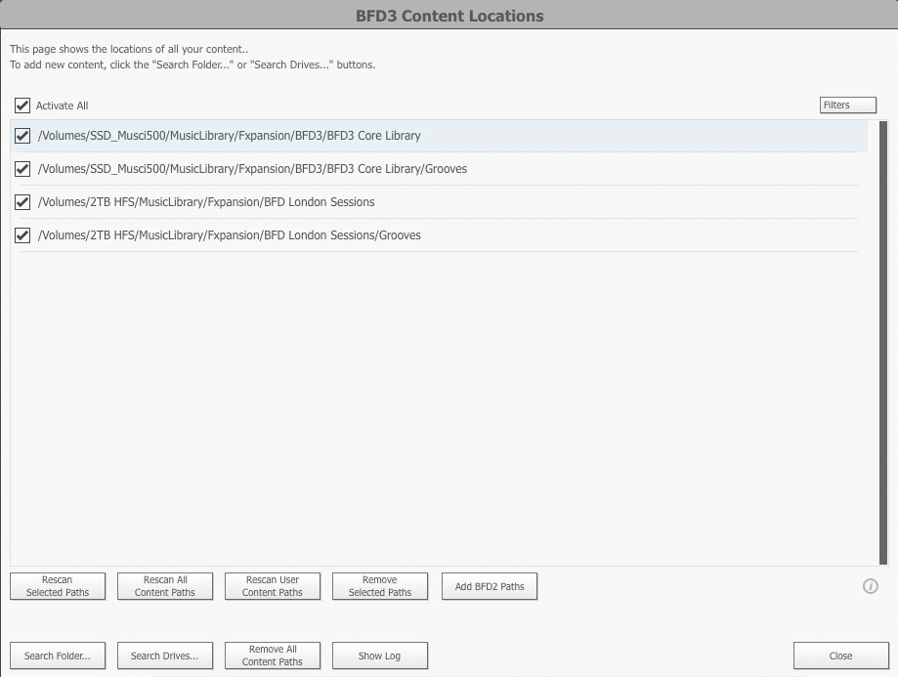Select the BFD London Sessions/Grooves path text
This screenshot has height=677, width=898.
(x=229, y=235)
